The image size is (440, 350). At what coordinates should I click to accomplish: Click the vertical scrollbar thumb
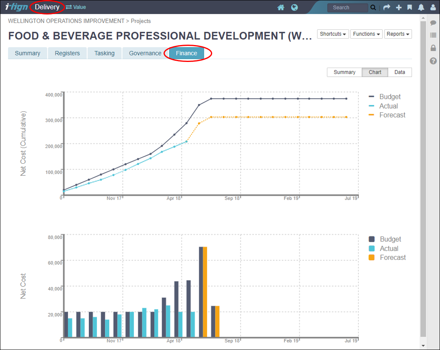click(423, 179)
